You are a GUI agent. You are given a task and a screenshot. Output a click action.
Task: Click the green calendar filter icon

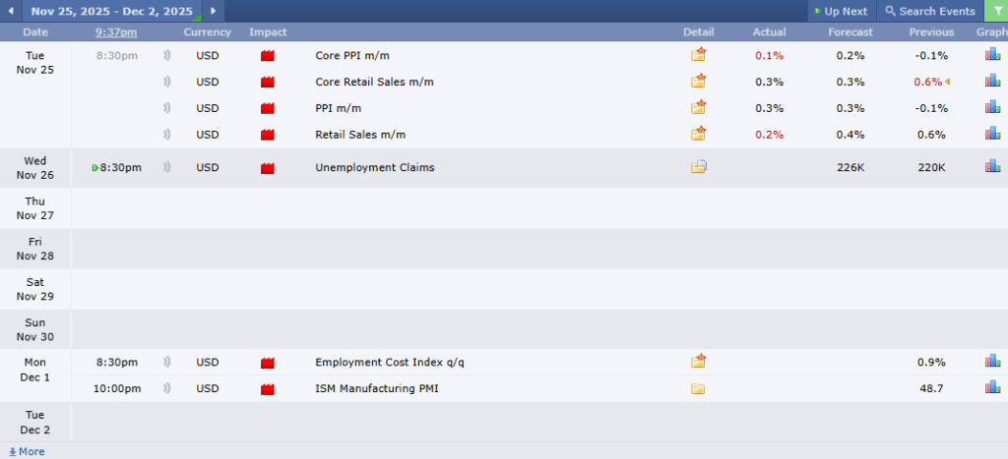tap(995, 11)
